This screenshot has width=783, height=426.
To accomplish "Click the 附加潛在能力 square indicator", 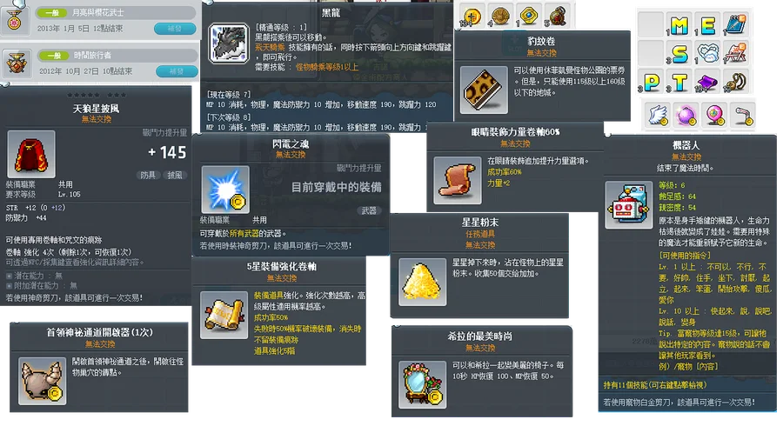I will coord(9,286).
